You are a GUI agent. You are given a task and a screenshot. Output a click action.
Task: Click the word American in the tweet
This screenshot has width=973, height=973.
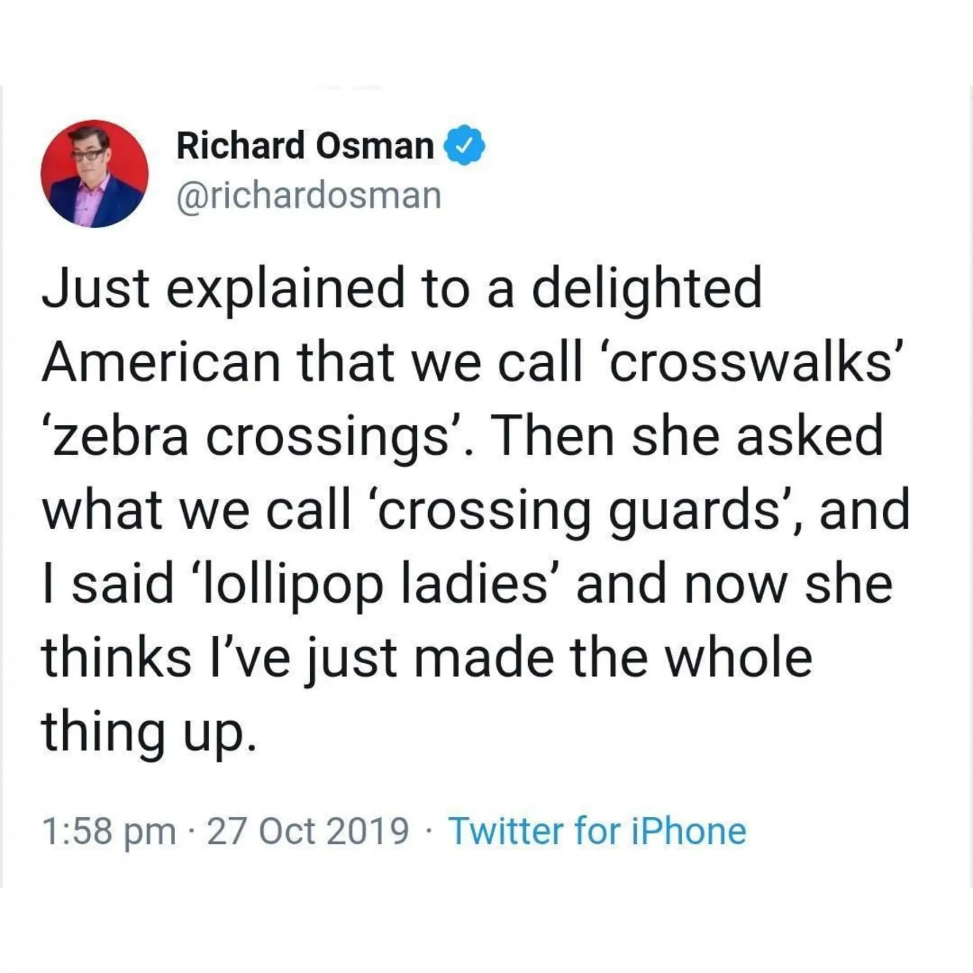click(x=161, y=362)
